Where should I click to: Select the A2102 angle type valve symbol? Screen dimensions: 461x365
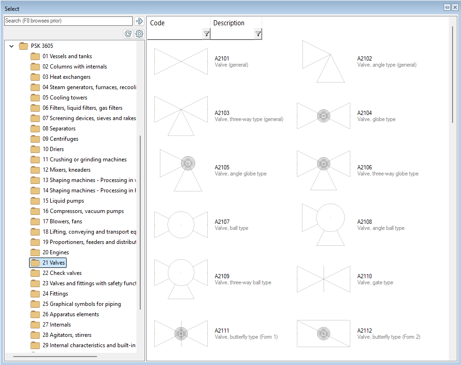pos(323,61)
